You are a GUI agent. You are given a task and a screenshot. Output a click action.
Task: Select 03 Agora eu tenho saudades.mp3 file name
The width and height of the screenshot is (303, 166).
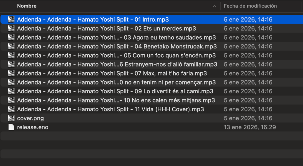116,38
